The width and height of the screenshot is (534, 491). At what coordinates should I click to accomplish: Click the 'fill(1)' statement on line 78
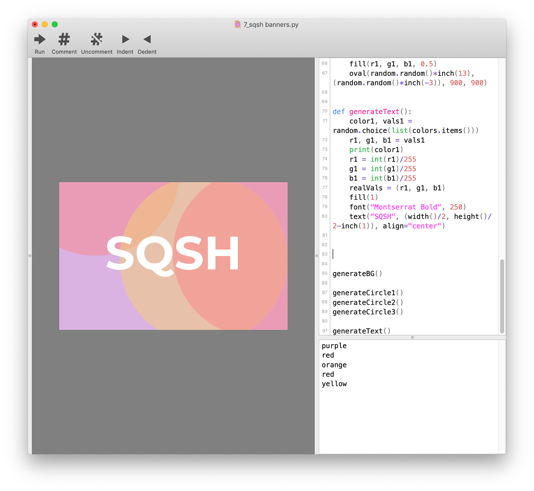click(x=364, y=197)
